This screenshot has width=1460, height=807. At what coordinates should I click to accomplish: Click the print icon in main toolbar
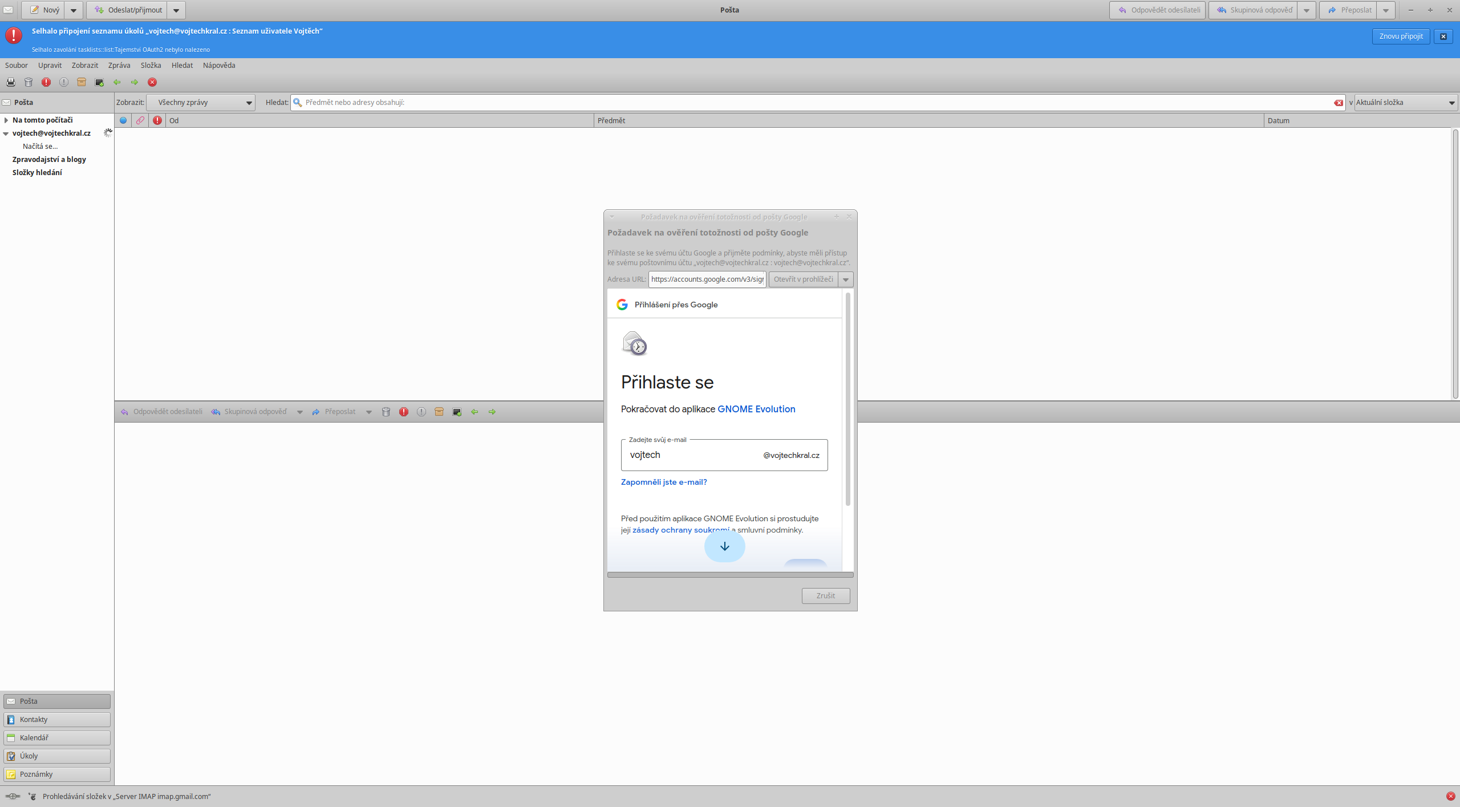[x=11, y=82]
